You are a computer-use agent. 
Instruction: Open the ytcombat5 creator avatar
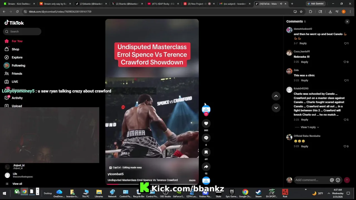click(206, 109)
